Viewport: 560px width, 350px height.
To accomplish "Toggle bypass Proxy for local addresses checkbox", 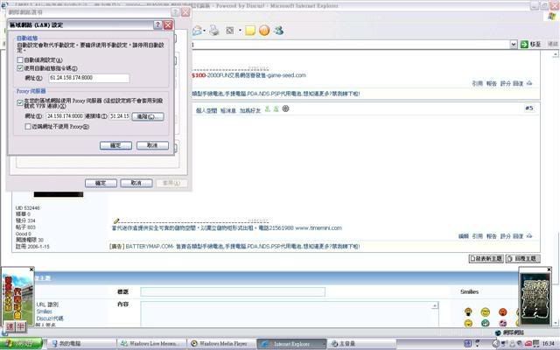I will [x=28, y=127].
